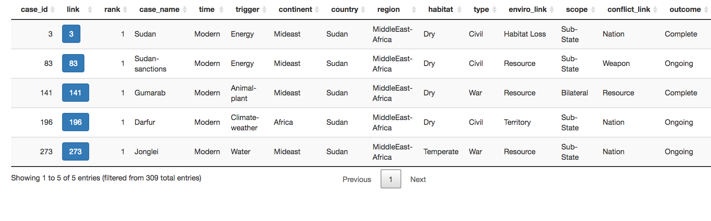Open the blue 83 link button
Viewport: 711px width, 221px height.
[73, 63]
